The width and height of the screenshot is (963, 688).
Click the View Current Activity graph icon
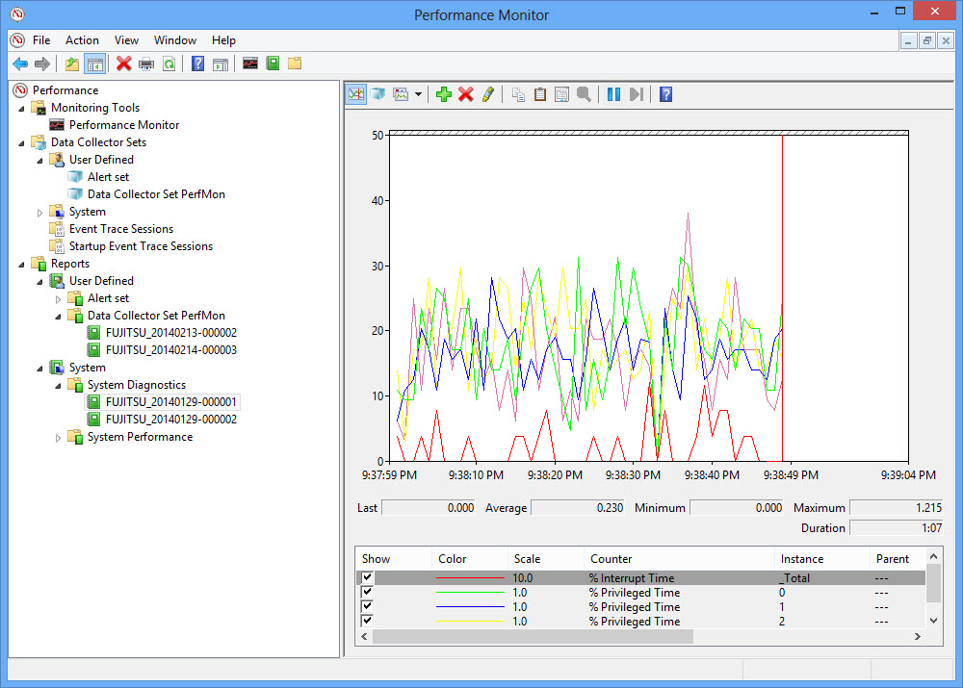coord(355,94)
